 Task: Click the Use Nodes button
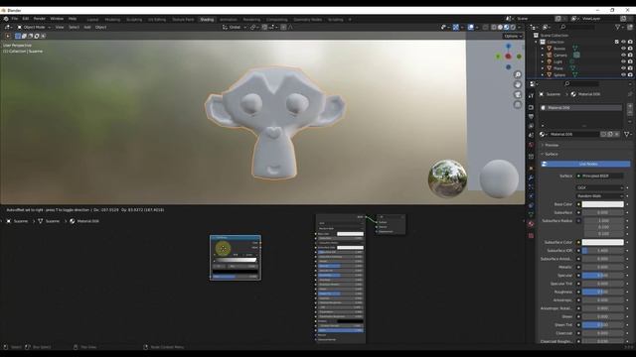[x=585, y=164]
